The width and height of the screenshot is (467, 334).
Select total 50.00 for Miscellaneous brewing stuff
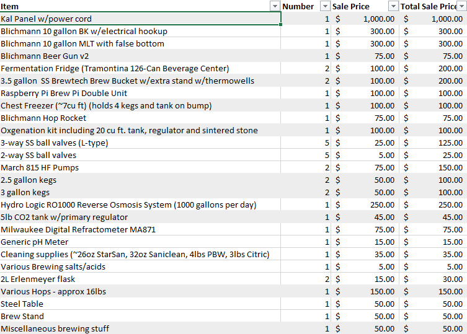coord(433,328)
